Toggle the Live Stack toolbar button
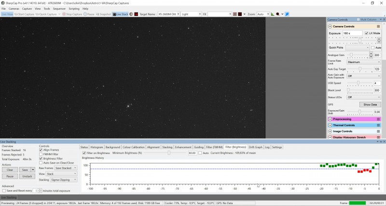 [121, 14]
